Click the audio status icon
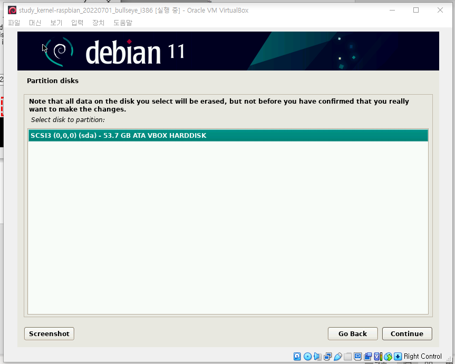 [x=317, y=356]
